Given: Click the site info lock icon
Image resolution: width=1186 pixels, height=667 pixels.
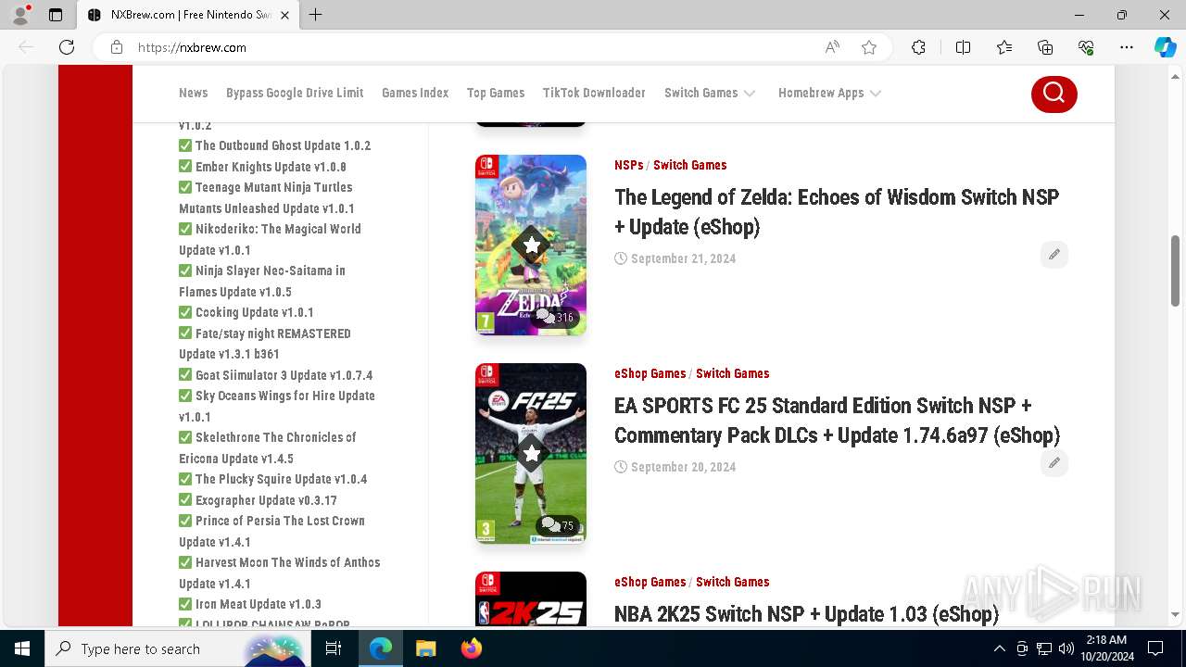Looking at the screenshot, I should [x=116, y=47].
